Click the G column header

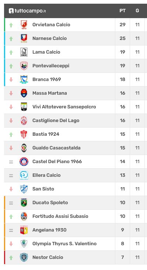[137, 11]
